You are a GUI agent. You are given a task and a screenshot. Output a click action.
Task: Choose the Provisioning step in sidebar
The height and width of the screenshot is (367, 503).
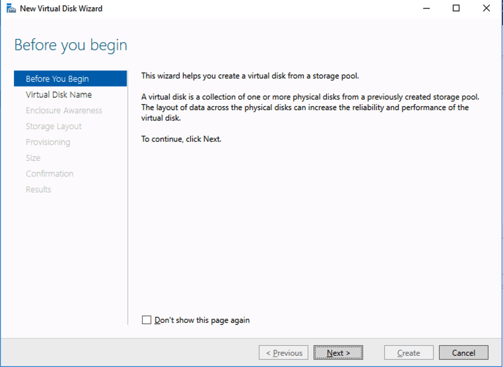tap(48, 142)
